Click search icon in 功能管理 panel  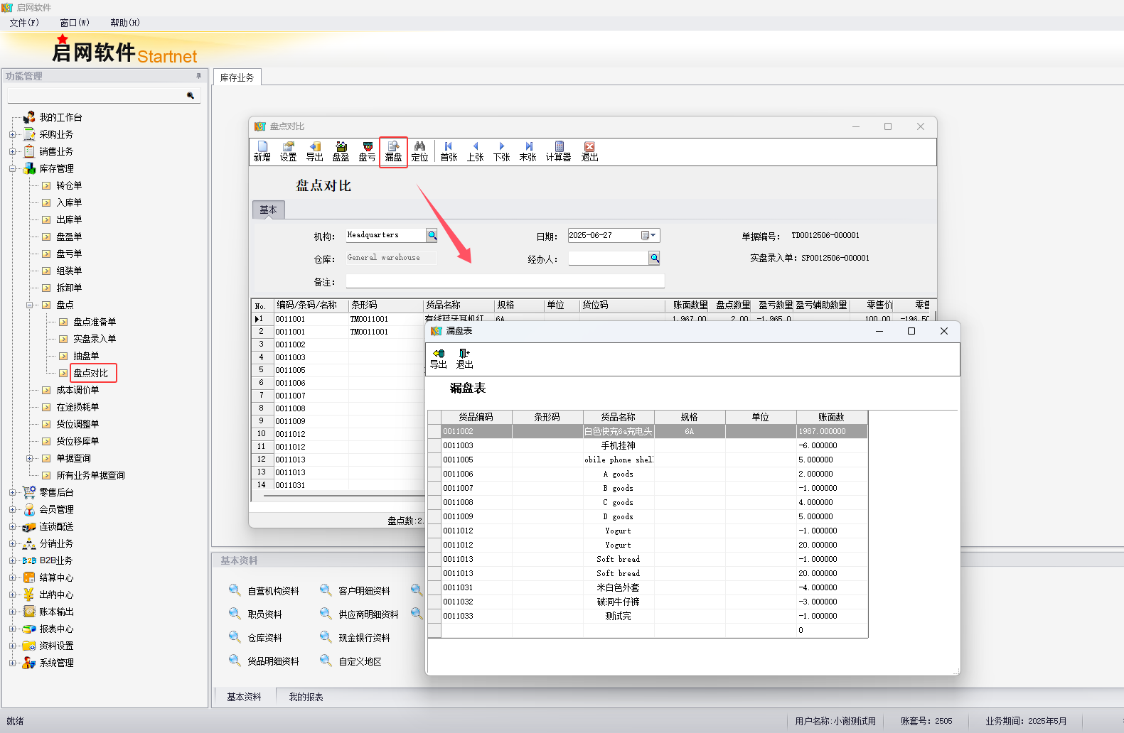191,95
